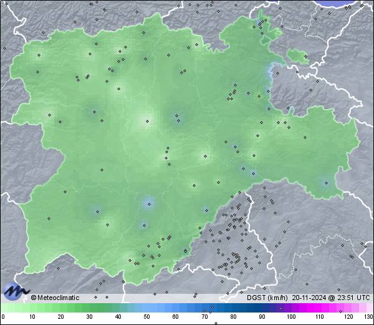Image resolution: width=374 pixels, height=325 pixels.
Task: Select the 30 label on the color scale
Action: tap(89, 317)
